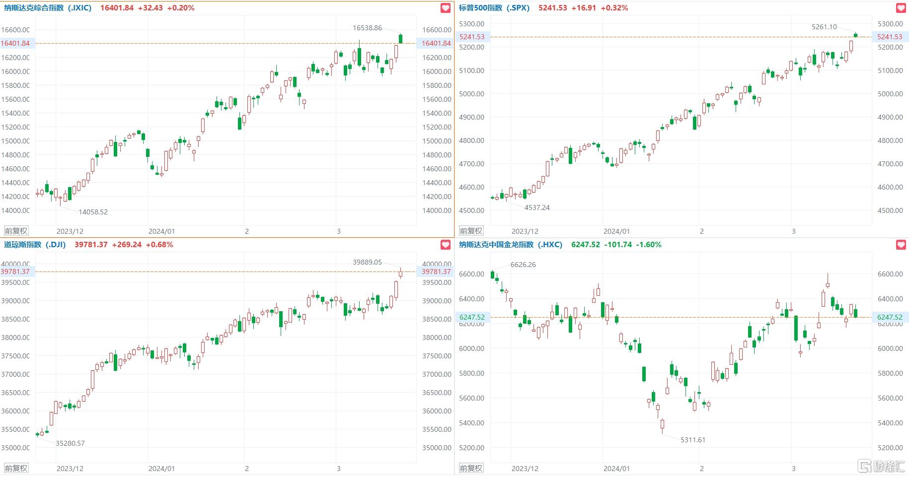
Task: Click the latest green candlestick on Nasdaq chart
Action: coord(401,38)
